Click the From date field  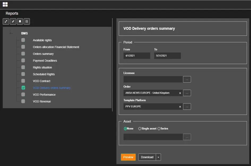pyautogui.click(x=137, y=56)
